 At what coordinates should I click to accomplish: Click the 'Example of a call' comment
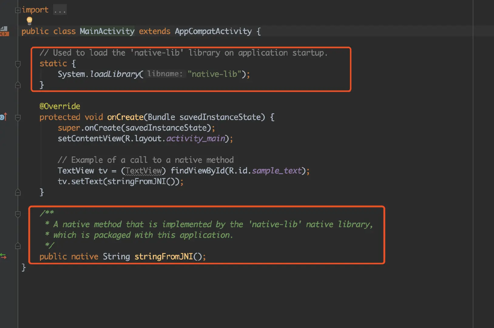click(x=146, y=160)
